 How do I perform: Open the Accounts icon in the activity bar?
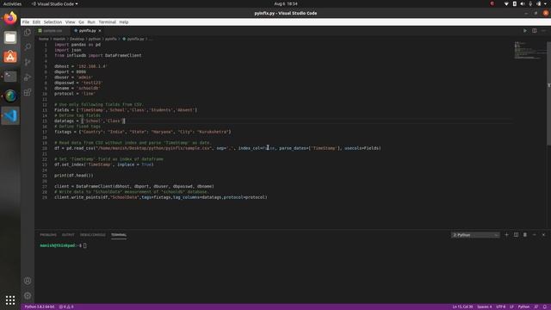pos(28,281)
